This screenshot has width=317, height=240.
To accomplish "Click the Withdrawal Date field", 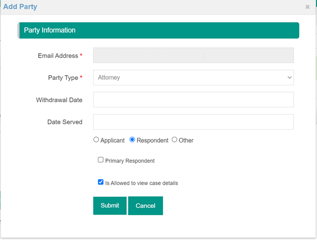I will pyautogui.click(x=193, y=100).
